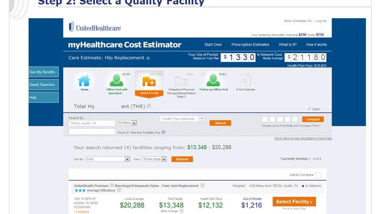Click the 1201 W 38TH ST address
The image size is (381, 214).
pyautogui.click(x=85, y=199)
